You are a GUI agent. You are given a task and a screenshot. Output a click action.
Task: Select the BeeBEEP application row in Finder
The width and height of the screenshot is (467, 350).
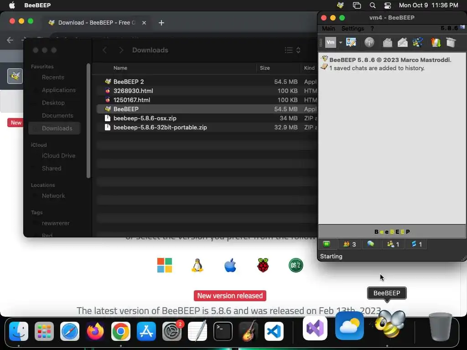(x=207, y=109)
